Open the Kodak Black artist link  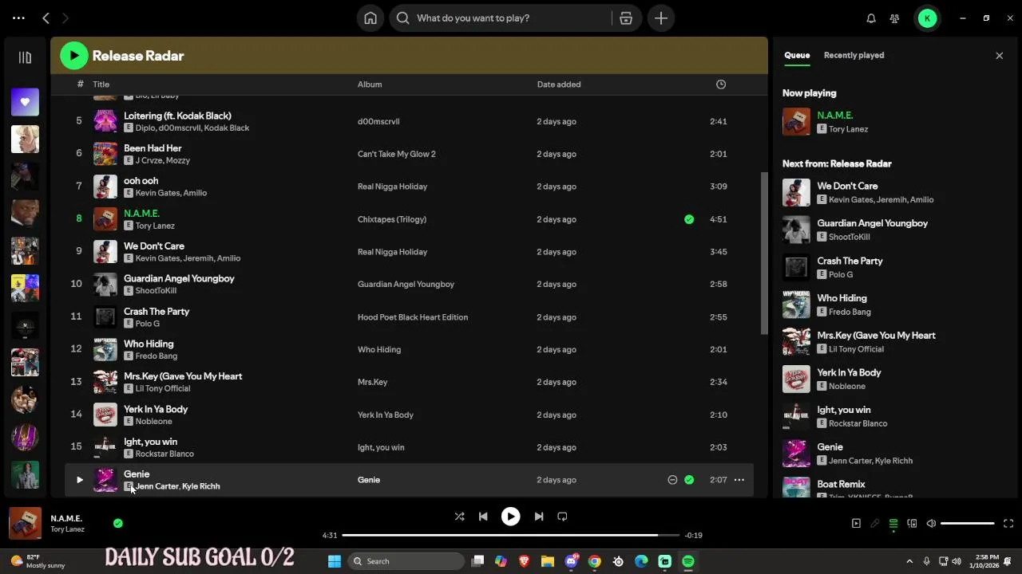point(228,128)
